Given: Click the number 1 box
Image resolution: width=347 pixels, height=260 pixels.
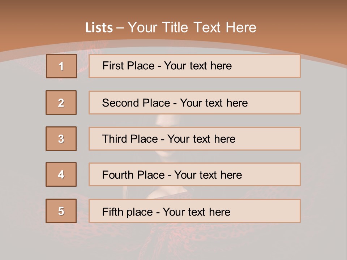Looking at the screenshot, I should tap(61, 66).
